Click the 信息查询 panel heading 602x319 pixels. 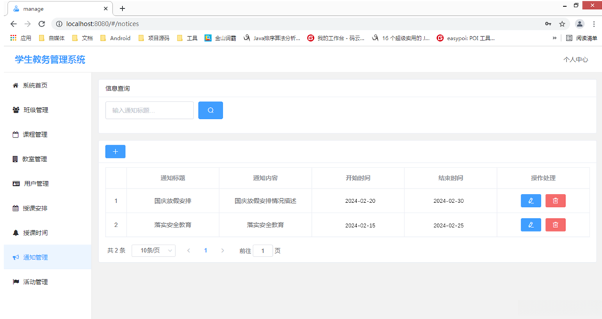pos(118,88)
